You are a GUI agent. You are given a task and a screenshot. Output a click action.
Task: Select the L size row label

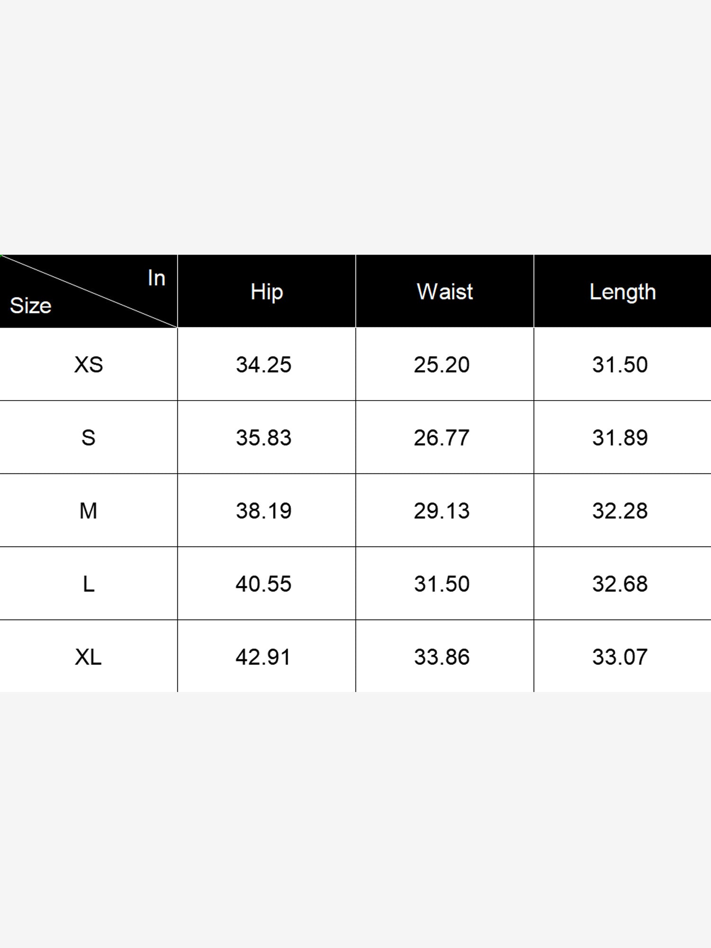(89, 583)
